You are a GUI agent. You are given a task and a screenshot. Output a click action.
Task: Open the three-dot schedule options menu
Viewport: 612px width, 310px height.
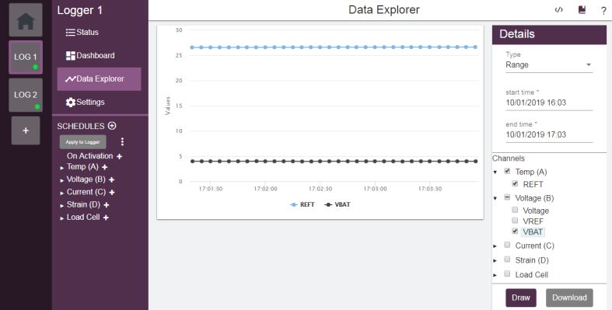tap(122, 141)
